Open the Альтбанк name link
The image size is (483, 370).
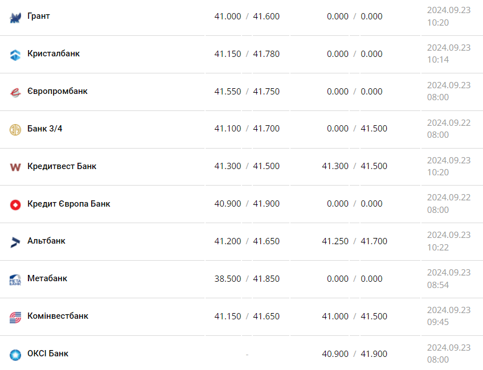pyautogui.click(x=46, y=241)
